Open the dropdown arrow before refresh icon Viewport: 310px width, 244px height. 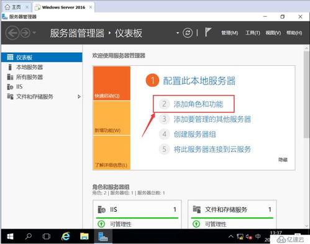pyautogui.click(x=178, y=33)
